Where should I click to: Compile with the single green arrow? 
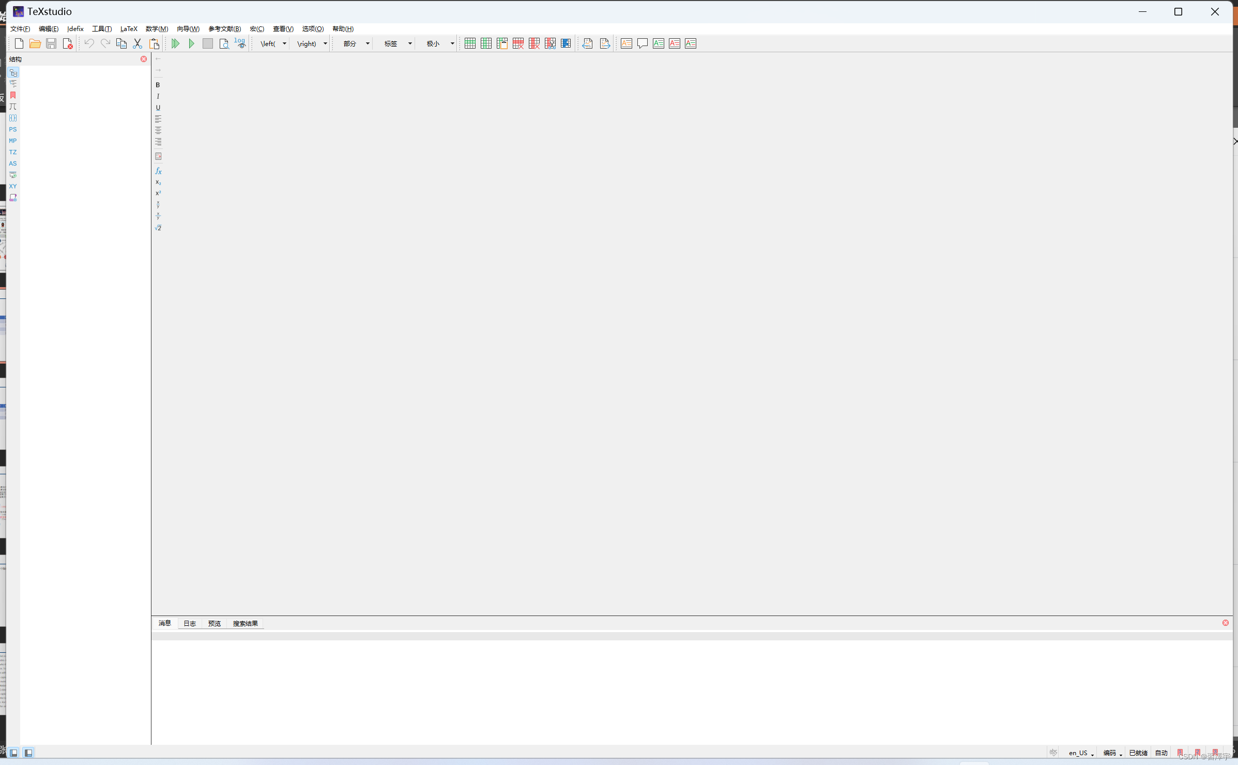191,43
